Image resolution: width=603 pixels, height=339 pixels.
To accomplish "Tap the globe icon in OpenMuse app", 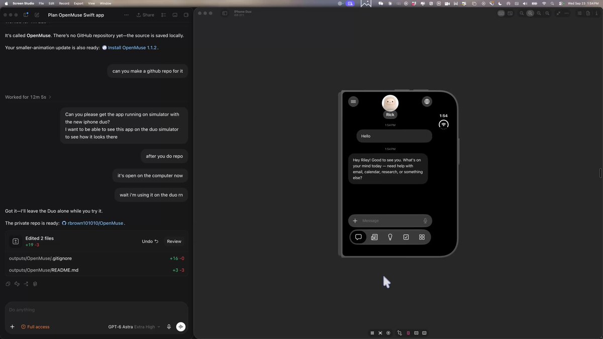I will coord(427,101).
